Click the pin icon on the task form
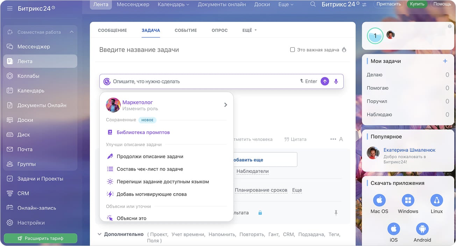Screen dimensions: 456x246 click(x=336, y=212)
